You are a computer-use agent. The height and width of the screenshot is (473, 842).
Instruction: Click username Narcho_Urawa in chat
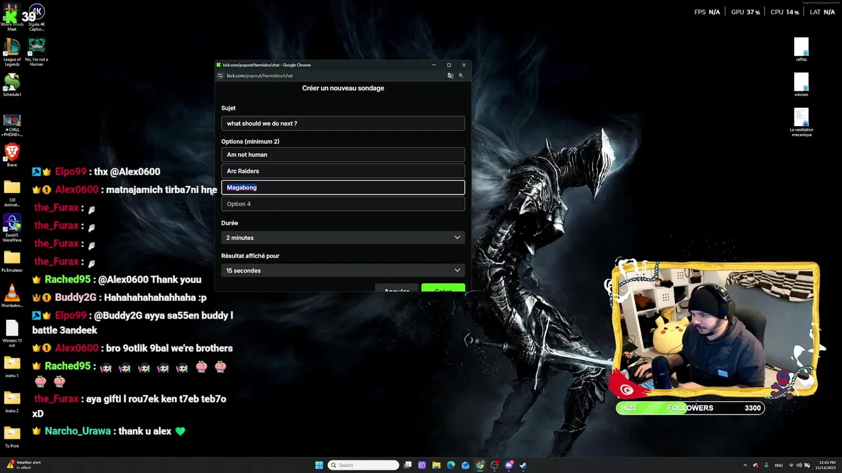coord(78,431)
